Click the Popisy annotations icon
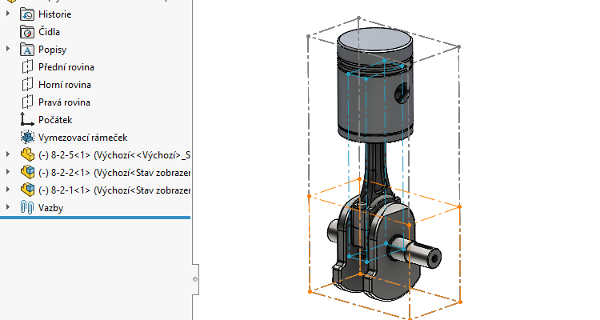600x320 pixels. tap(27, 50)
